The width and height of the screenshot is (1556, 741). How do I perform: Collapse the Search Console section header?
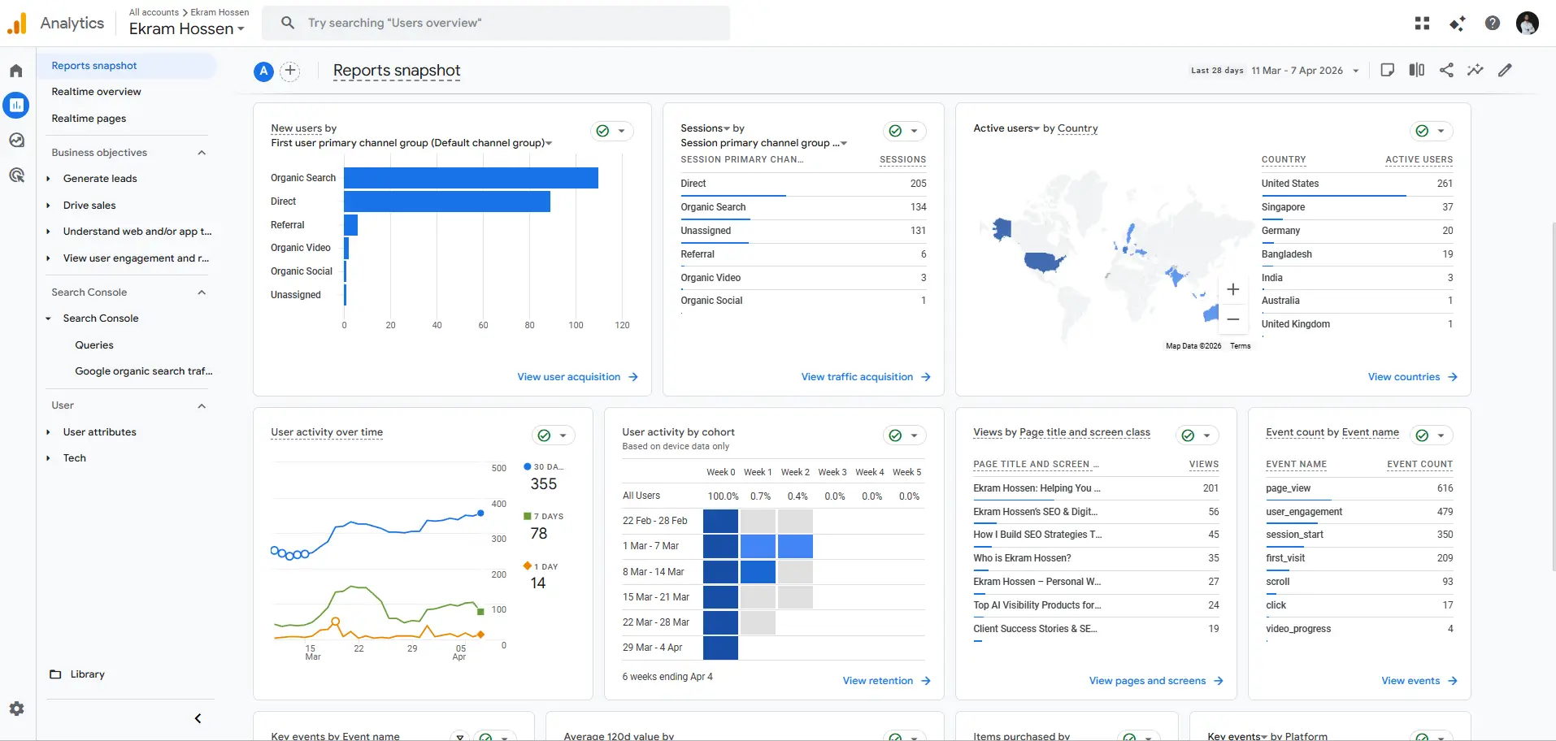(x=202, y=292)
